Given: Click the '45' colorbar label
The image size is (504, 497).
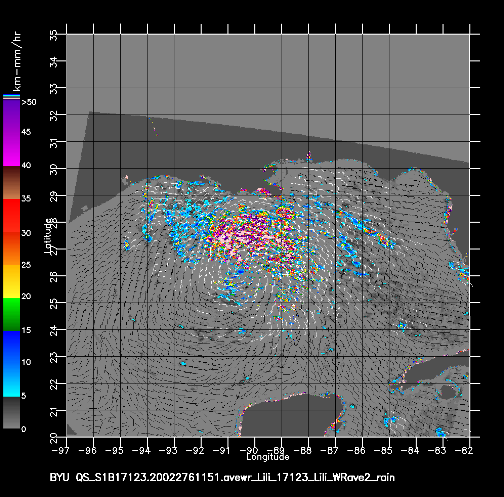Looking at the screenshot, I should tap(26, 132).
